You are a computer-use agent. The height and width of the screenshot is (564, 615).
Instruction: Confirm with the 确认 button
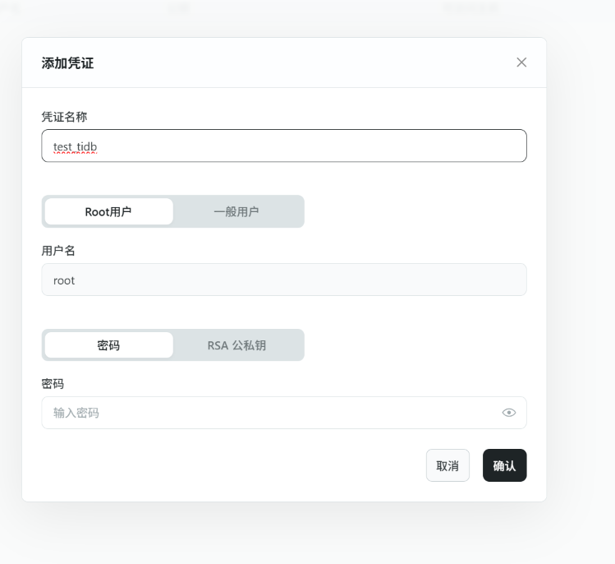click(504, 465)
